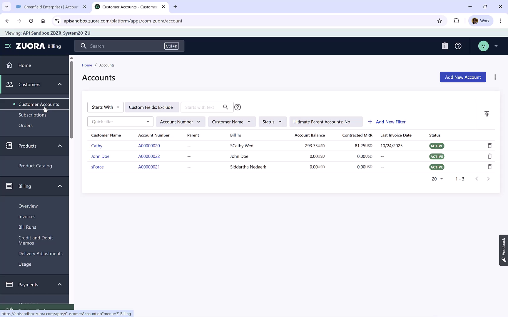The height and width of the screenshot is (317, 508).
Task: Go to next page with right arrow
Action: pos(488,178)
